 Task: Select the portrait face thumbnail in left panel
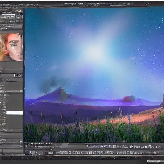11,47
